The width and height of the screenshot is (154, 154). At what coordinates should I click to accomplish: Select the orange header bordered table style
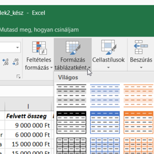point(139,123)
